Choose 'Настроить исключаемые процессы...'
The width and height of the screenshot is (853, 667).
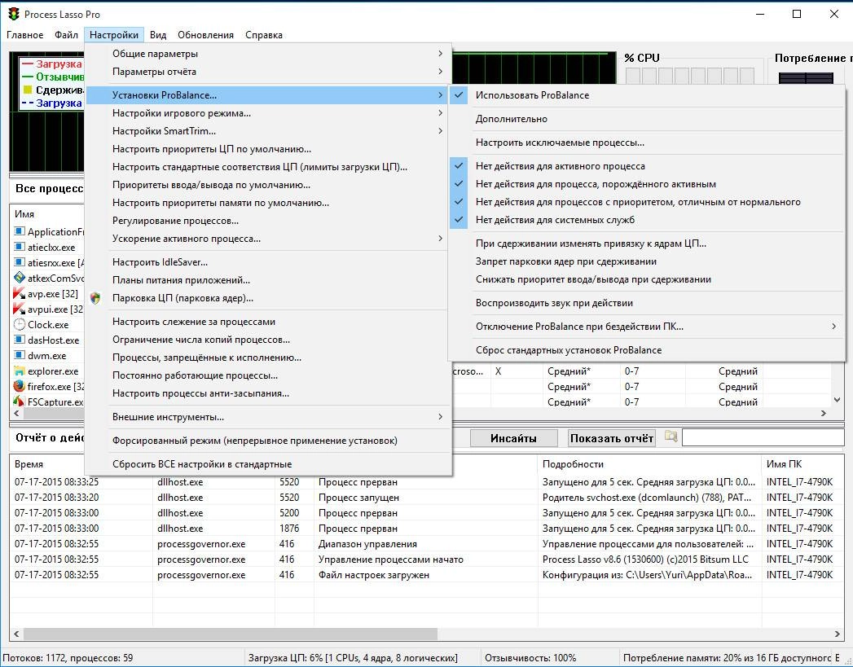[647, 143]
